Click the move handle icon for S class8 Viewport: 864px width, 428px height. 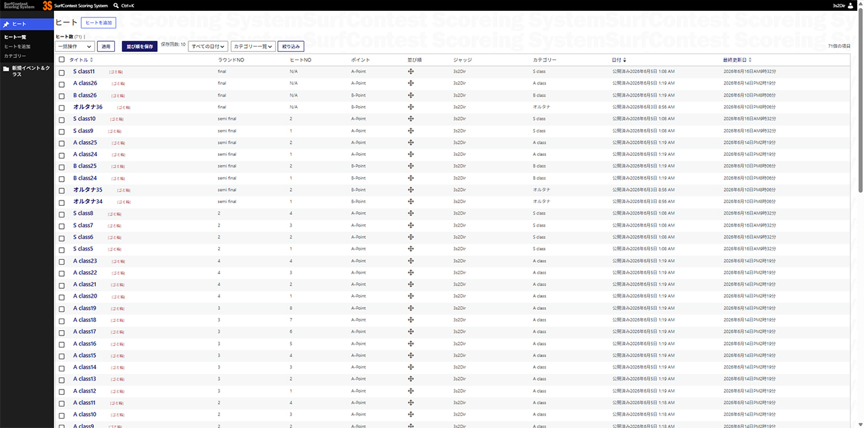tap(410, 213)
